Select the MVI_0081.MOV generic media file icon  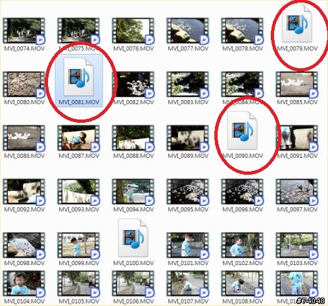click(x=79, y=77)
